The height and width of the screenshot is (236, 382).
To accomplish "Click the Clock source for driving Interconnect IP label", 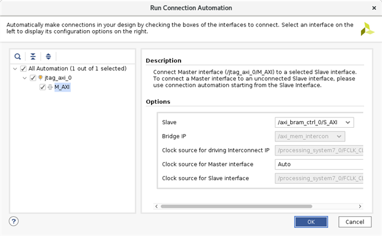I will 216,151.
